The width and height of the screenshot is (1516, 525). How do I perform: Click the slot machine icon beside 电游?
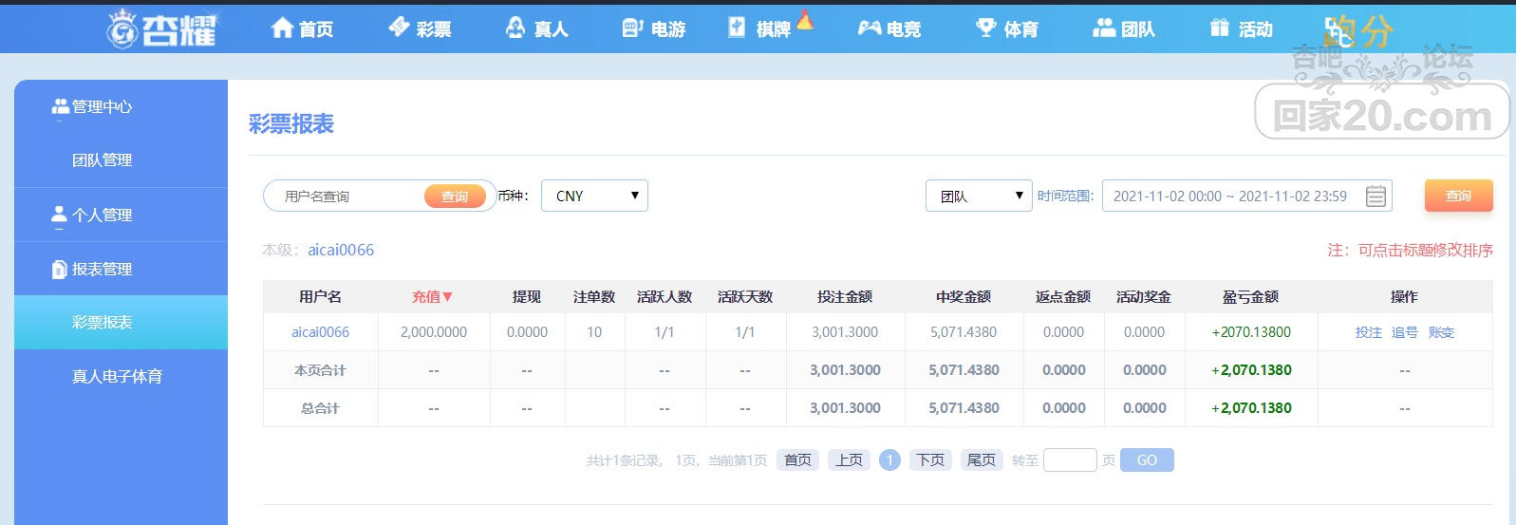pos(633,28)
